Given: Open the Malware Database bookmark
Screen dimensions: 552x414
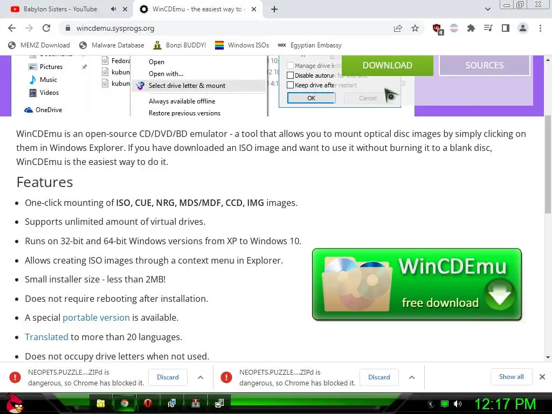Looking at the screenshot, I should pos(112,45).
